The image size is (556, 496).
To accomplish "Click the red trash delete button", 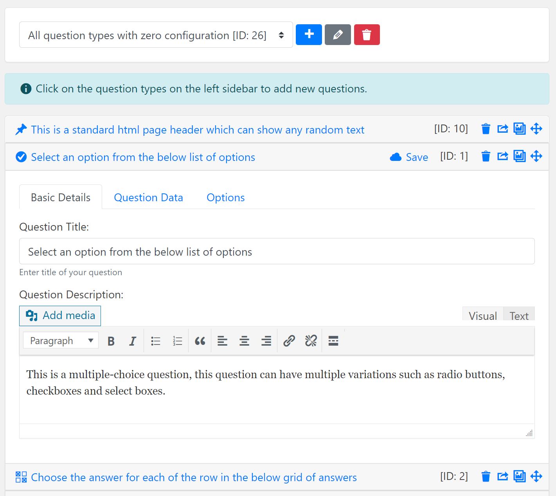I will click(367, 35).
